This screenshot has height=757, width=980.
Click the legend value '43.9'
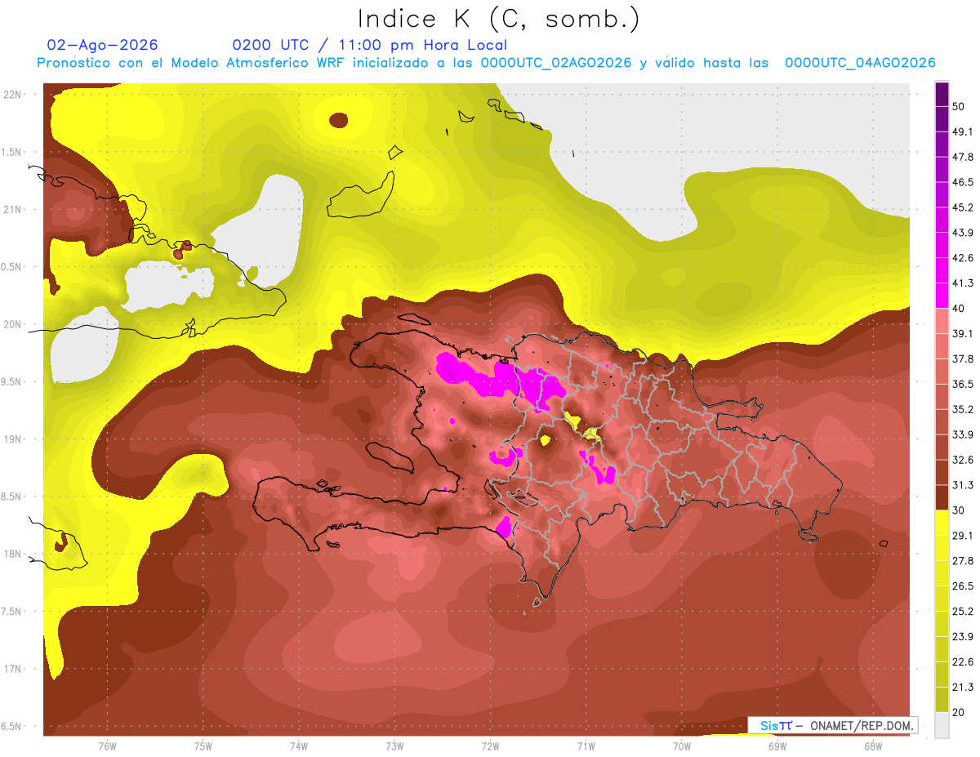pos(963,233)
